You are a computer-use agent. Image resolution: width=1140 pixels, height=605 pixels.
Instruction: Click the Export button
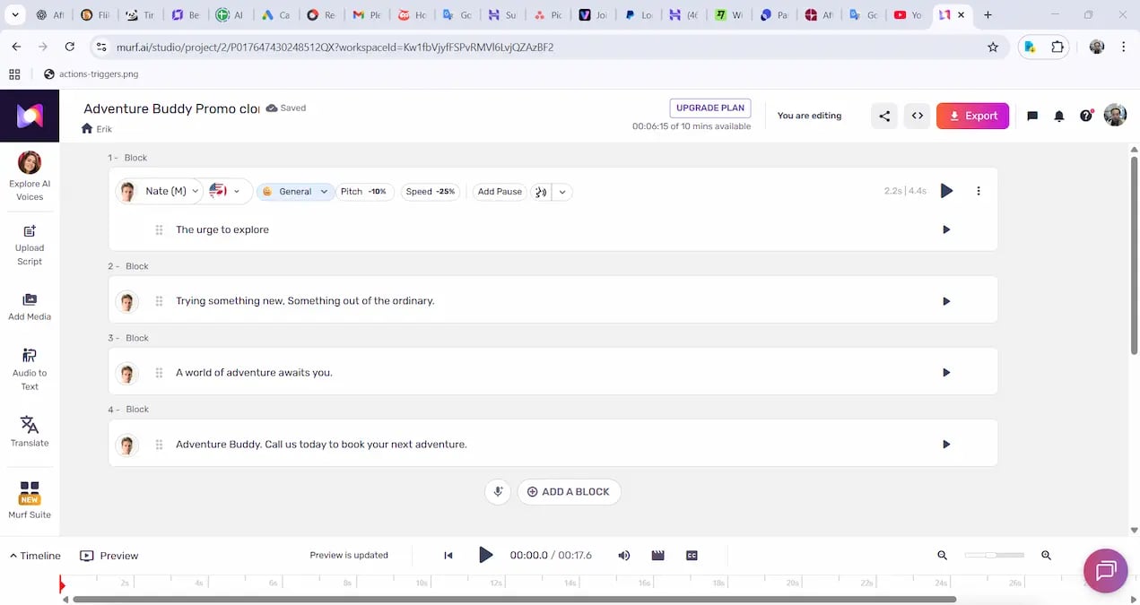972,116
